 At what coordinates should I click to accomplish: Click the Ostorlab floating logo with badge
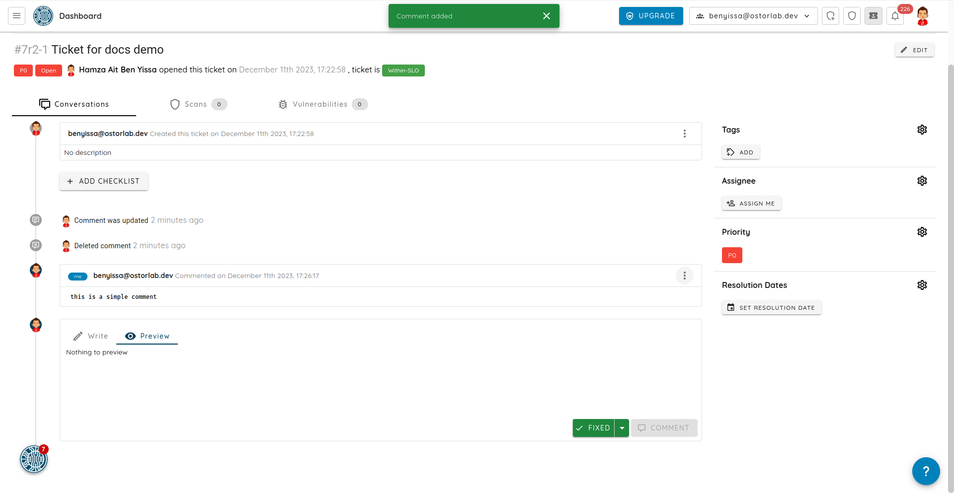tap(34, 459)
